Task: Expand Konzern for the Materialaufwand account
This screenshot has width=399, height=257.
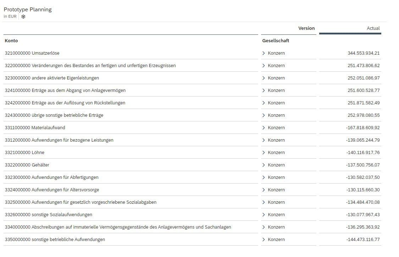Action: click(264, 128)
